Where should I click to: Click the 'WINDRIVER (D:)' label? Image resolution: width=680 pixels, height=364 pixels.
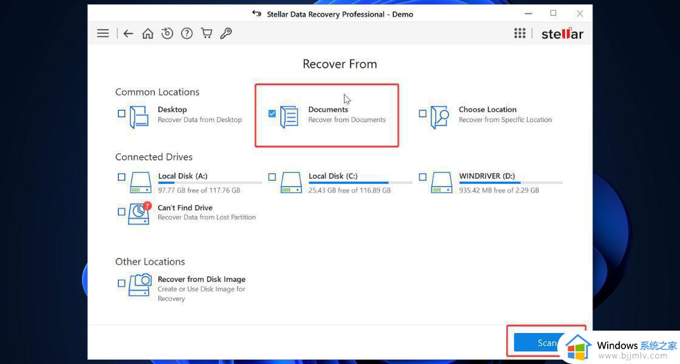[487, 176]
